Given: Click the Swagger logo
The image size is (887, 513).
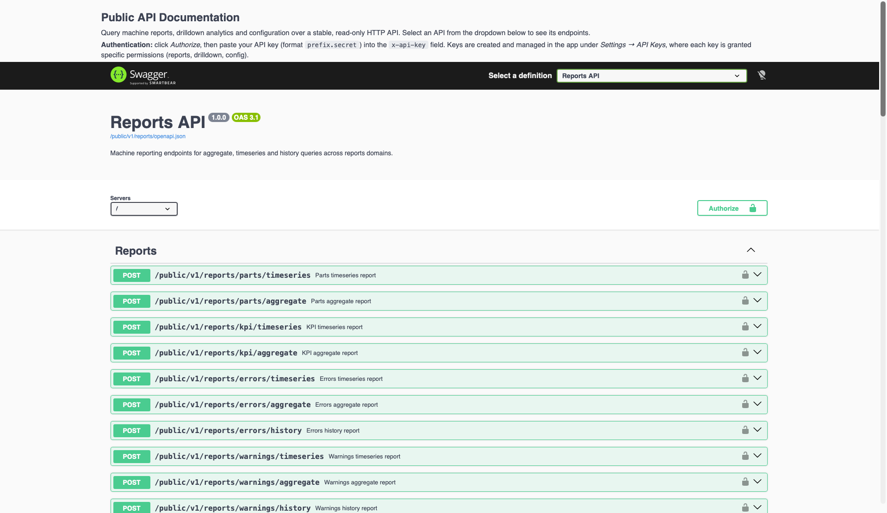Looking at the screenshot, I should tap(143, 75).
